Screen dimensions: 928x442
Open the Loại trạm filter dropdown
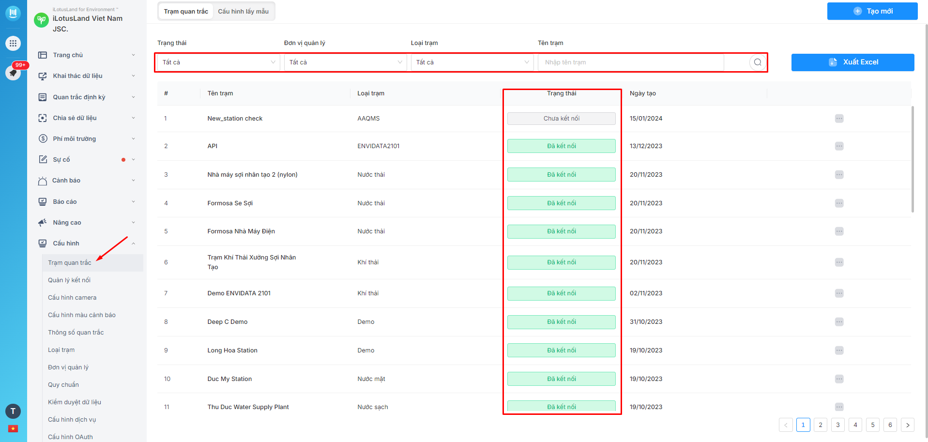point(472,62)
